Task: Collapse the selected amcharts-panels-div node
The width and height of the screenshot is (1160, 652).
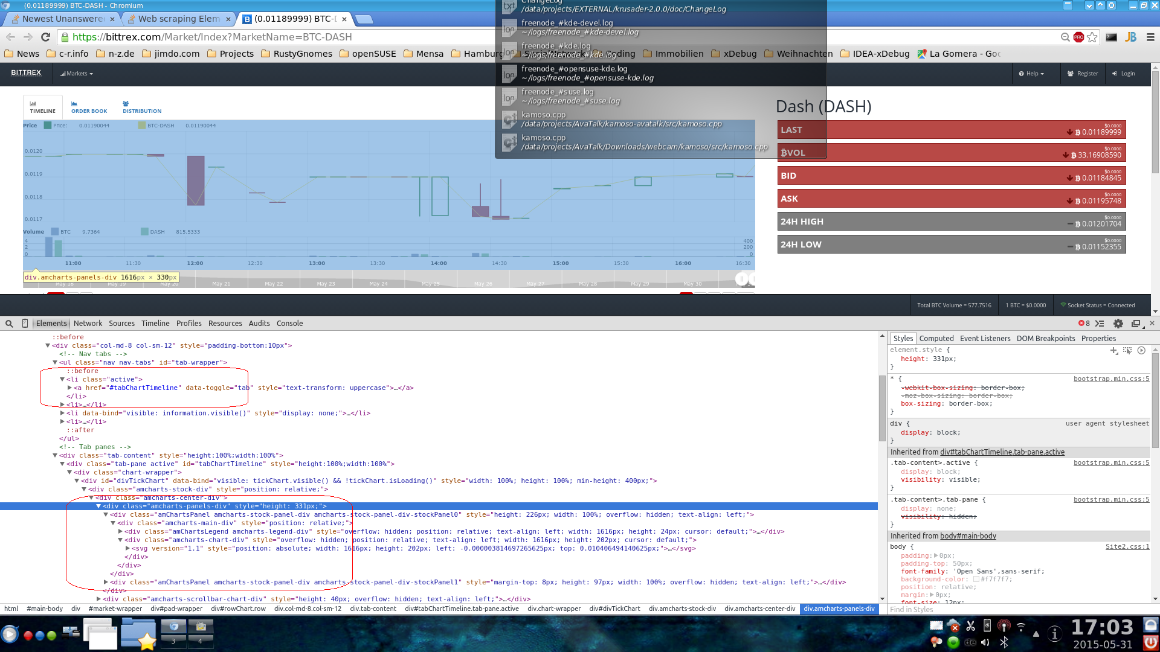Action: [x=98, y=507]
